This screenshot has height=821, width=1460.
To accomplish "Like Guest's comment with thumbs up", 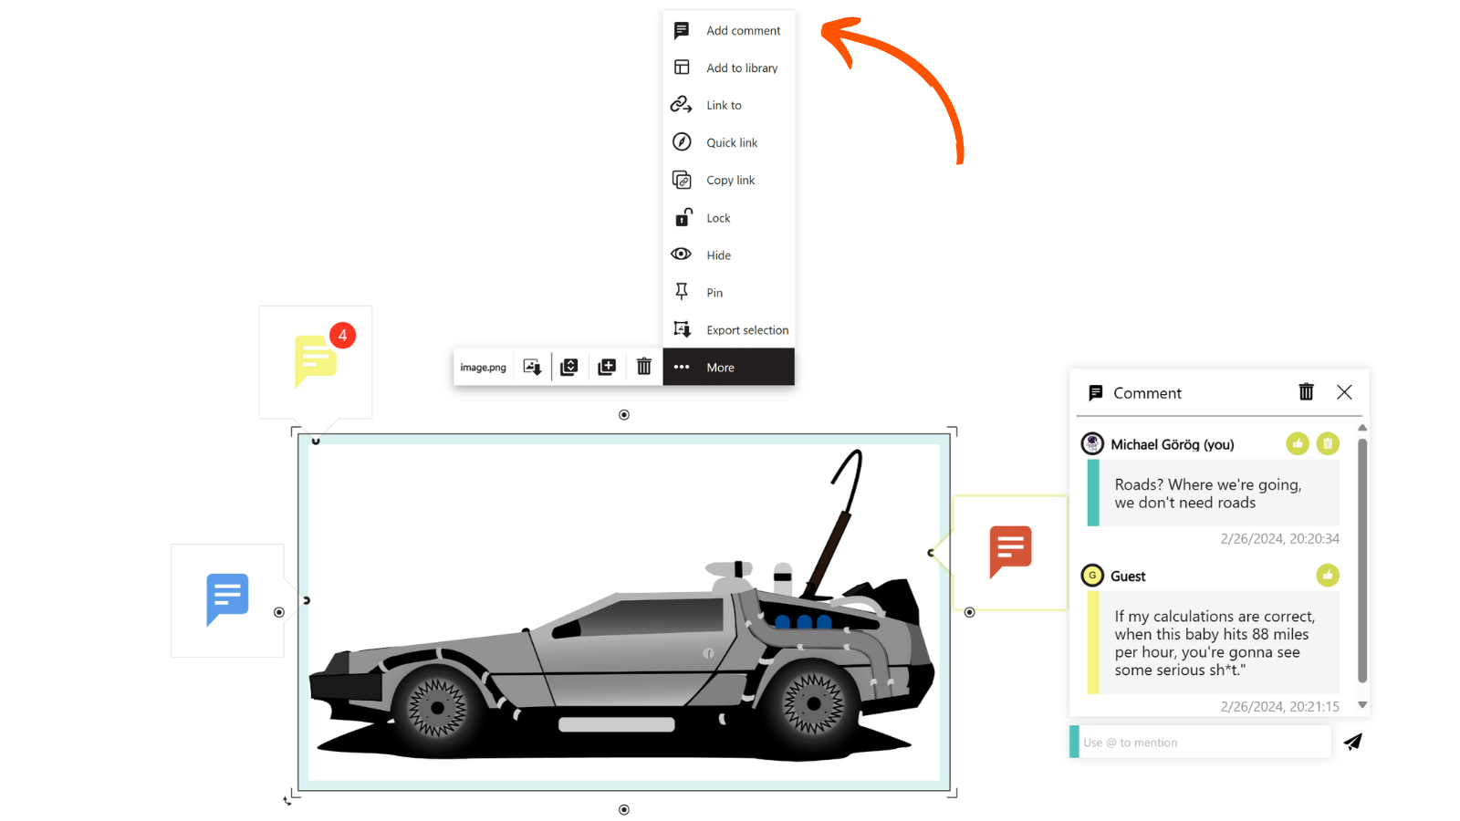I will coord(1328,576).
